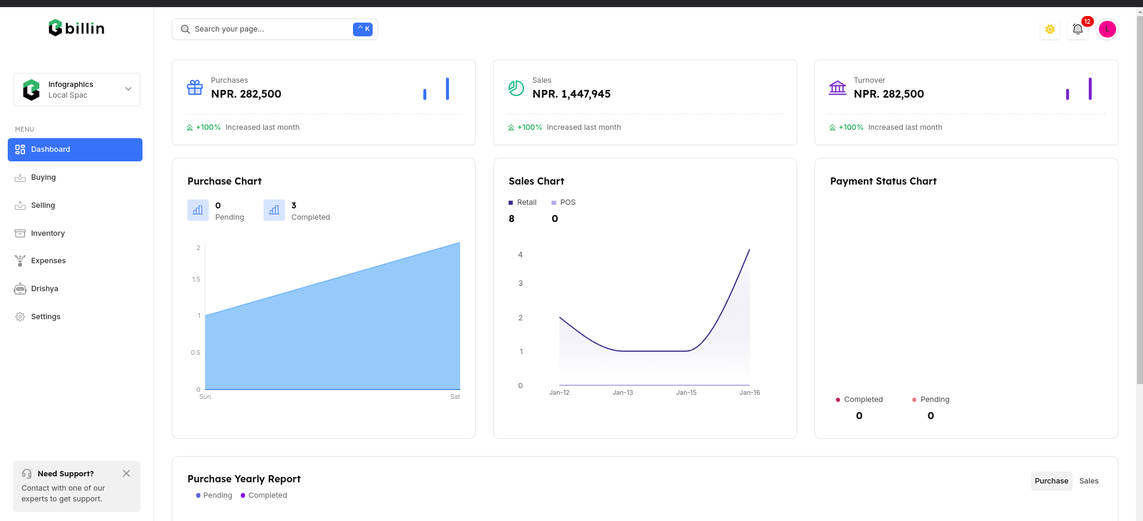Toggle the sun light/dark theme button
Viewport: 1143px width, 521px height.
tap(1050, 29)
